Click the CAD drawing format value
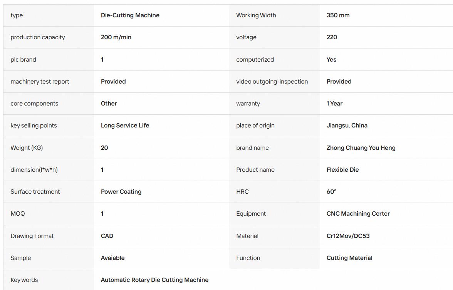The image size is (453, 290). tap(107, 236)
